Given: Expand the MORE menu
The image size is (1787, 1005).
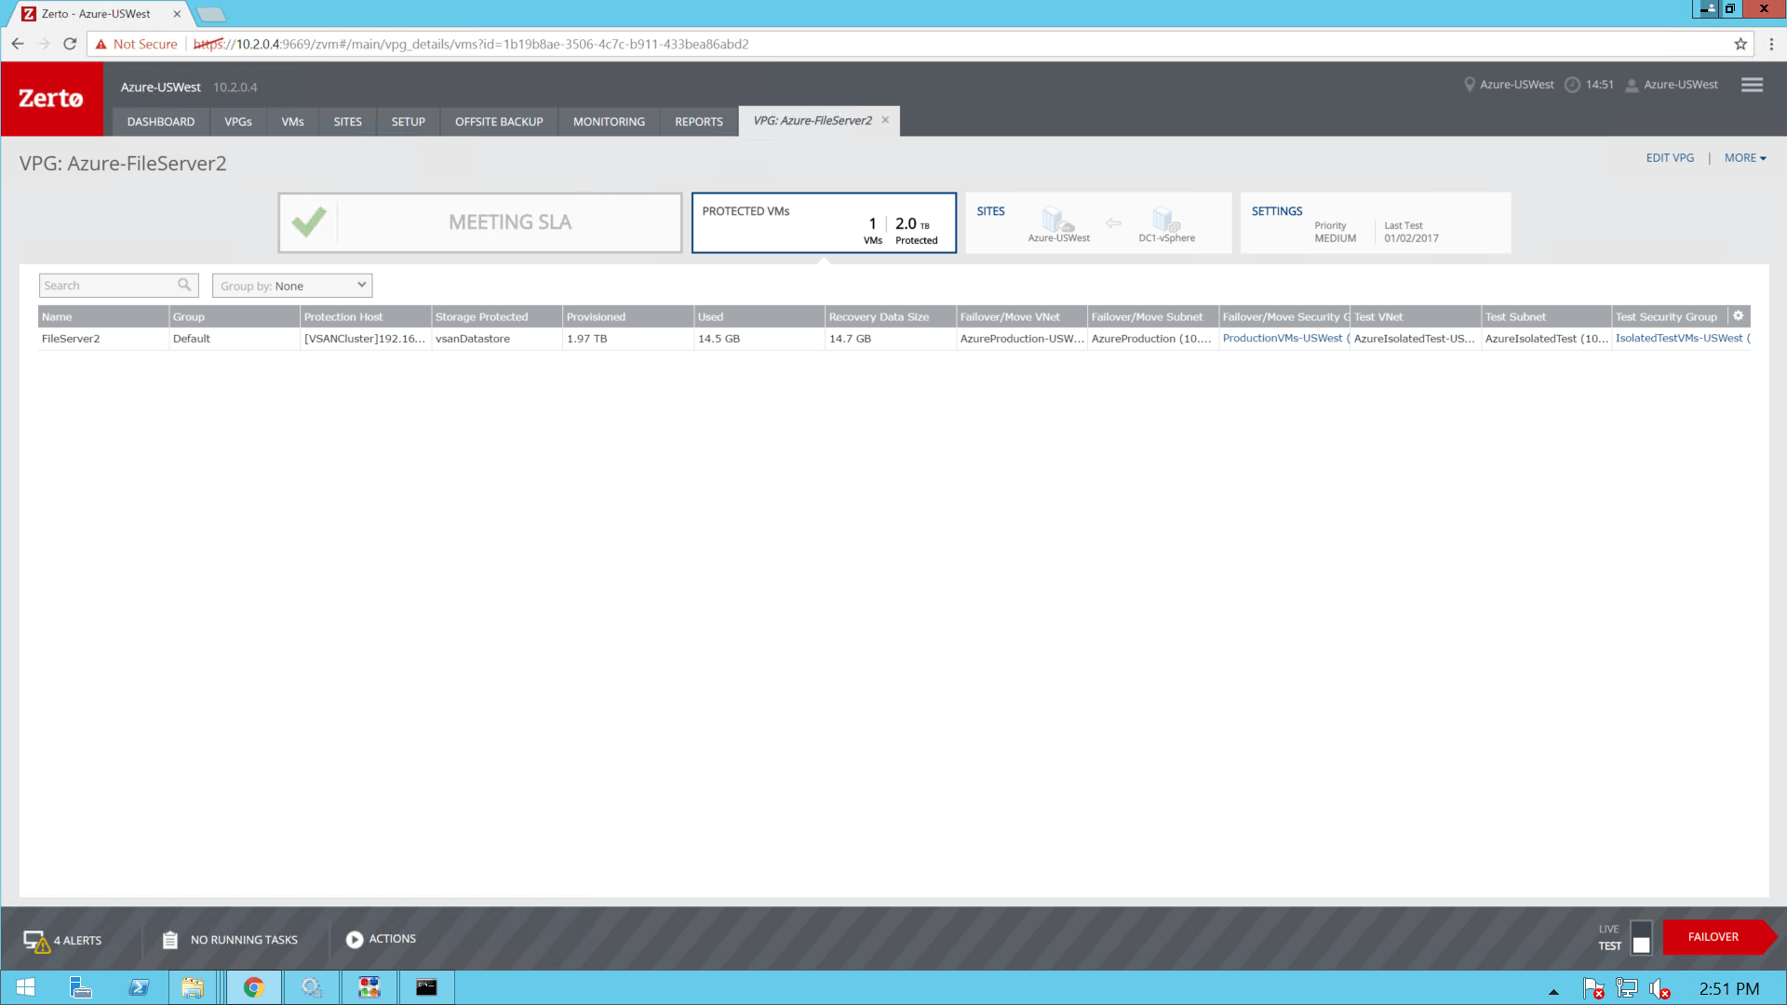Looking at the screenshot, I should [x=1744, y=157].
